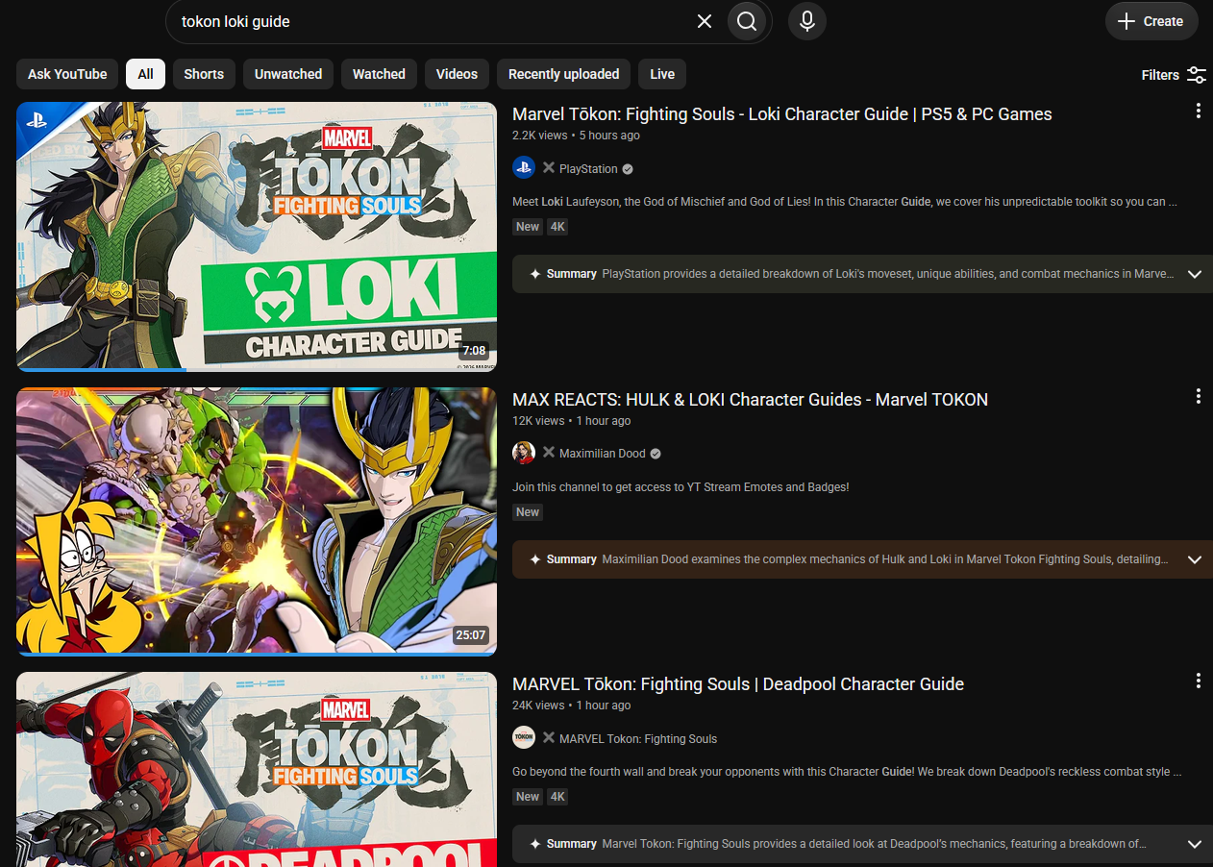Select the Recently uploaded filter chip
The image size is (1213, 867).
pyautogui.click(x=564, y=74)
